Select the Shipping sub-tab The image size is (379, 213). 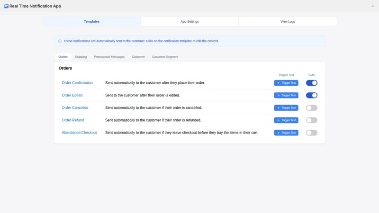81,57
